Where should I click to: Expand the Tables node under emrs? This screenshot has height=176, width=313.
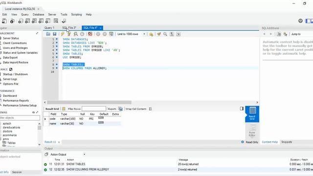coord(11,143)
